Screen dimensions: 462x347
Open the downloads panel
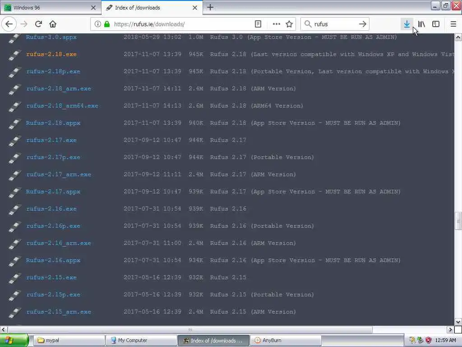coord(407,24)
